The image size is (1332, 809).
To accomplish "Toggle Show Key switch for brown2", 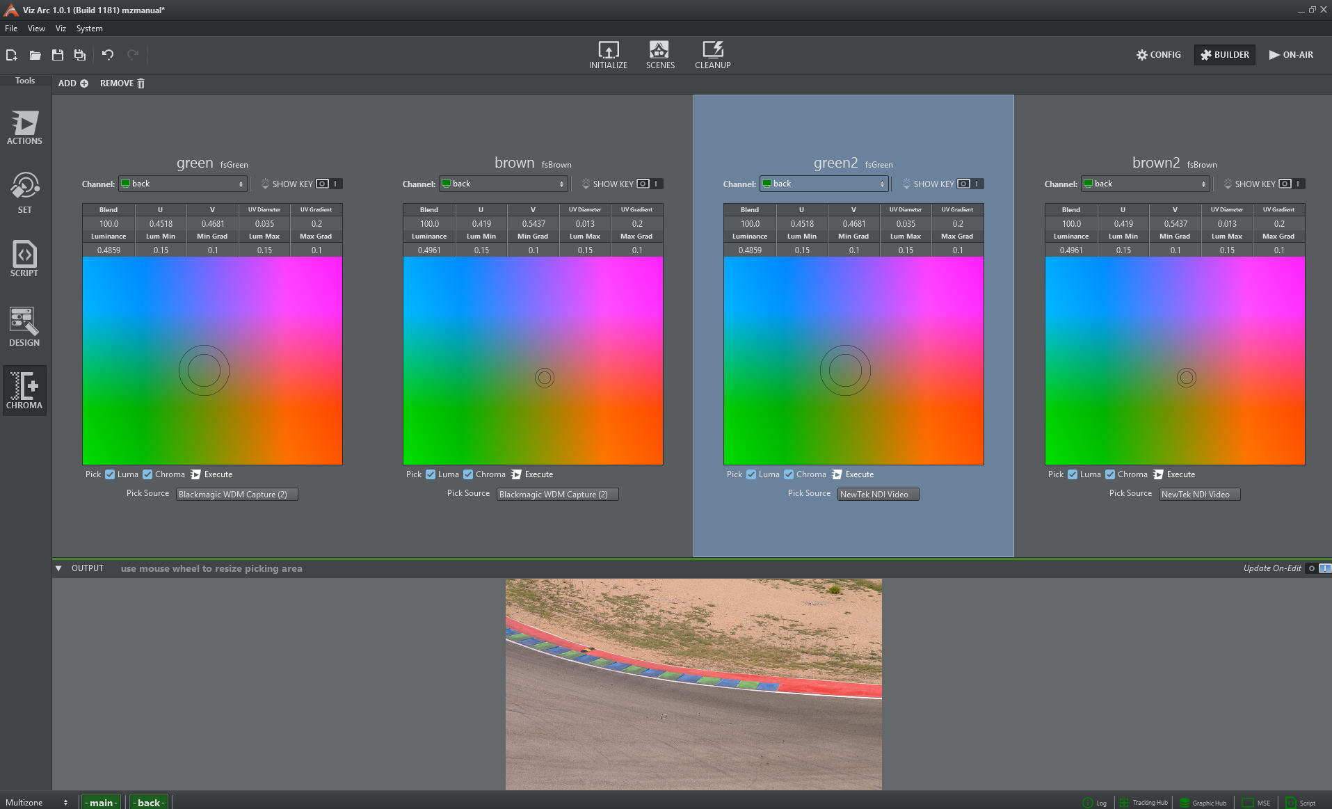I will click(1291, 184).
